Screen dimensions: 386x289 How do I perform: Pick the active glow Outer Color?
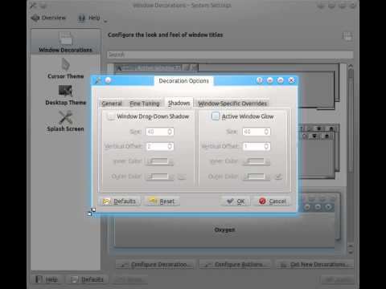[x=256, y=177]
